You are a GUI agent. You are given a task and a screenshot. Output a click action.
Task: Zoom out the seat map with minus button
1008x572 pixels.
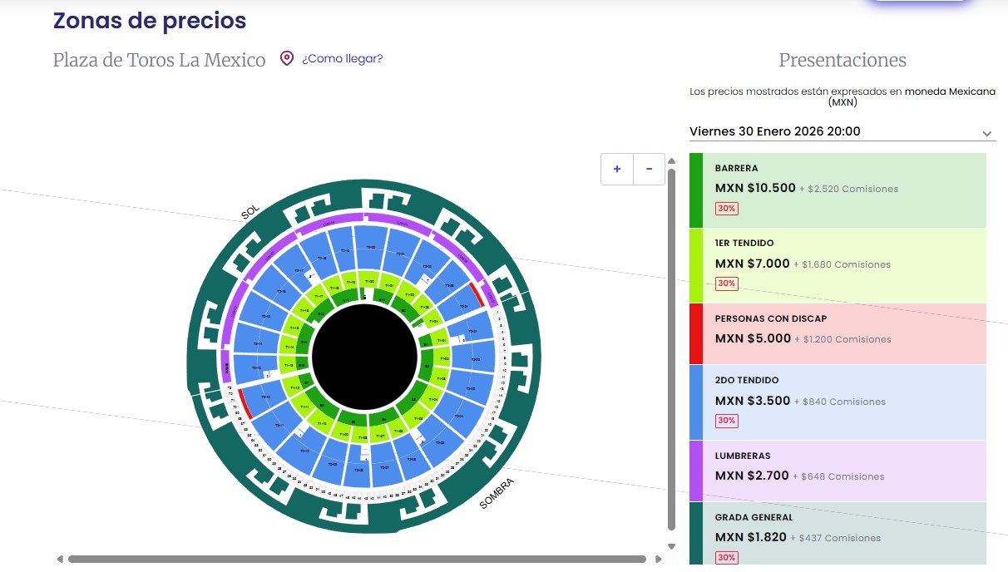(649, 169)
